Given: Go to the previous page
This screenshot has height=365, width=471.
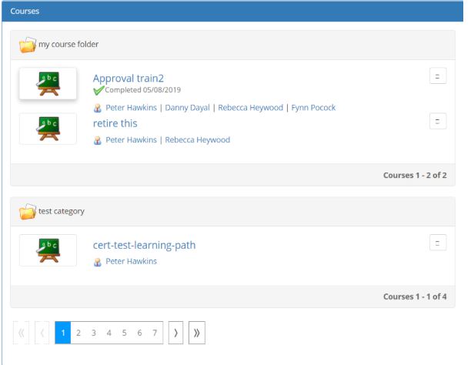Looking at the screenshot, I should click(x=42, y=333).
